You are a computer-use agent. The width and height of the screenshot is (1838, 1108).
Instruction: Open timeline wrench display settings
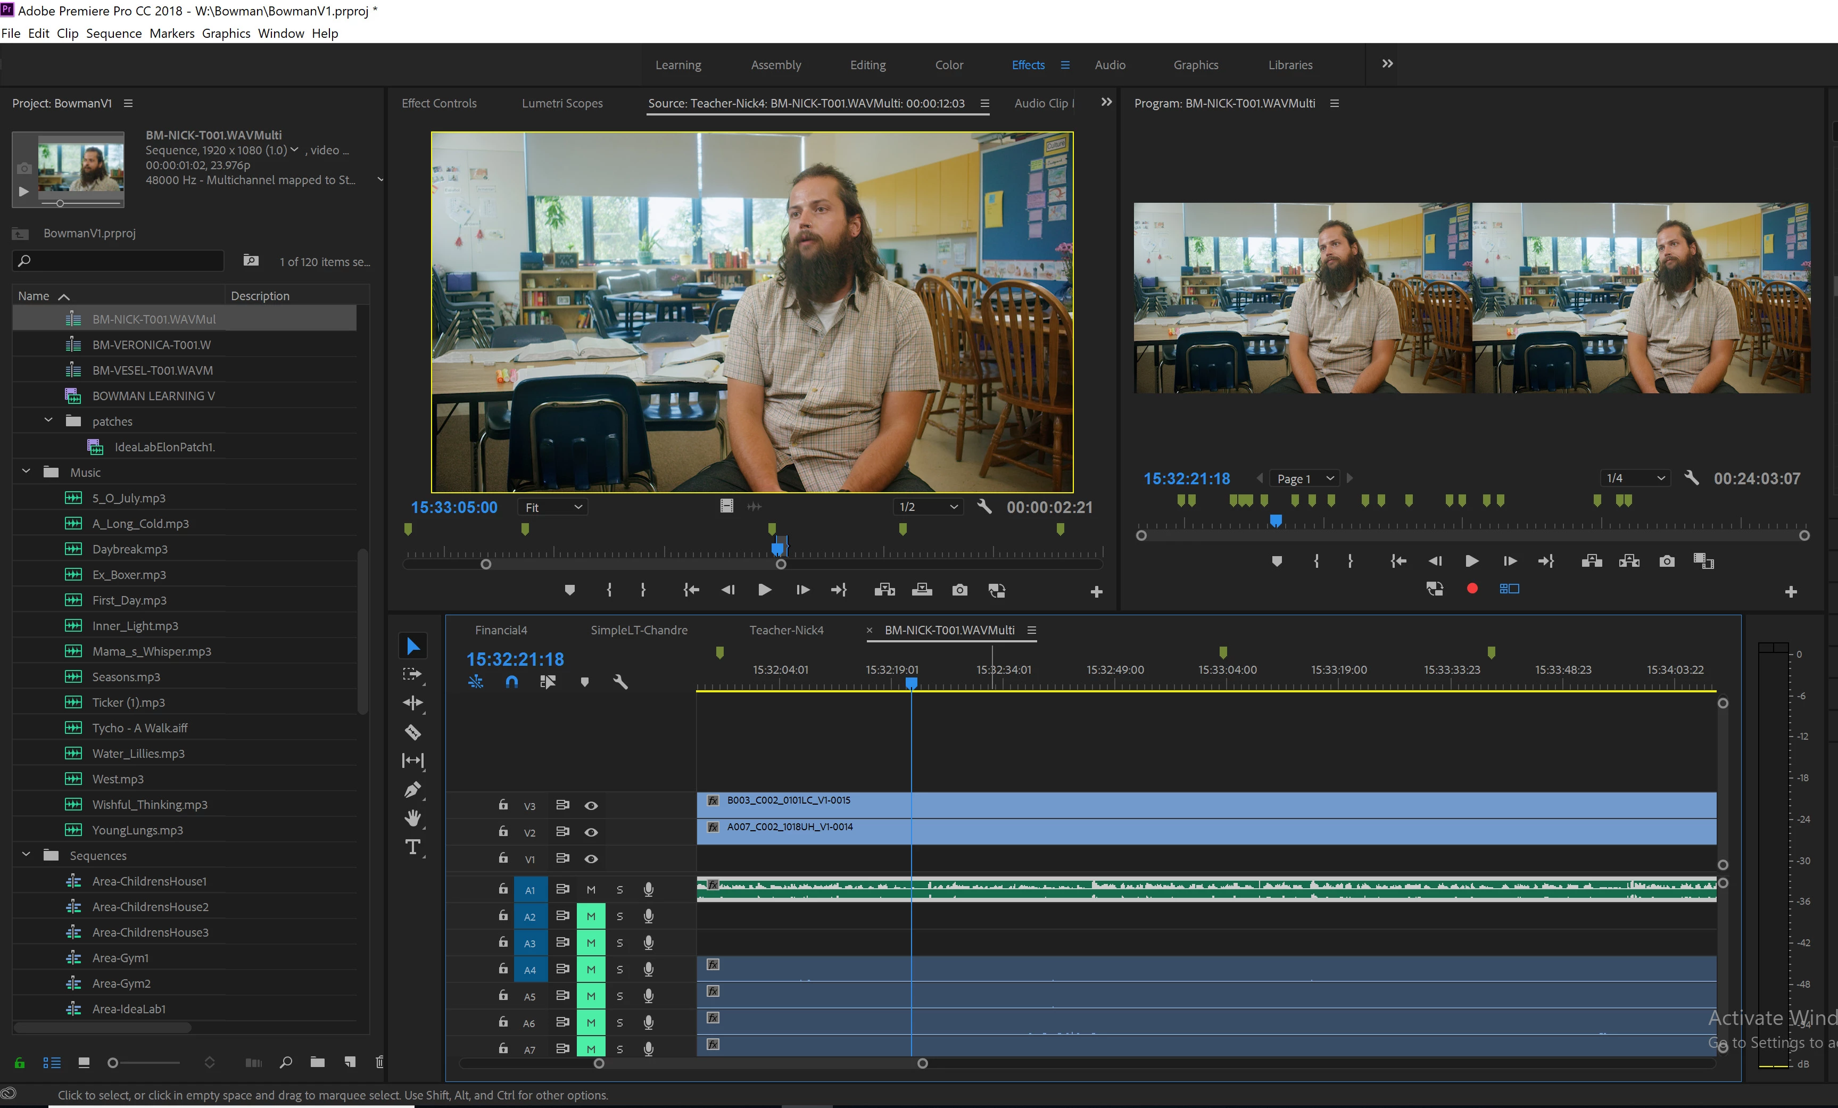pyautogui.click(x=620, y=681)
